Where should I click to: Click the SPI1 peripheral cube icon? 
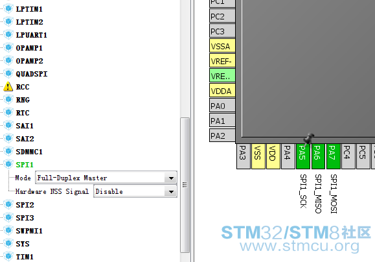[x=8, y=164]
